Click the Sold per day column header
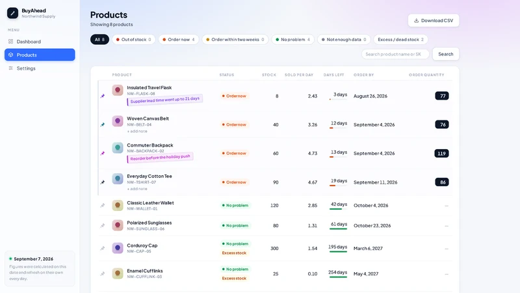Viewport: 520px width, 293px height. coord(299,75)
